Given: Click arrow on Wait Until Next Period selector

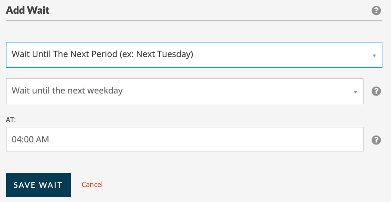Looking at the screenshot, I should point(374,56).
